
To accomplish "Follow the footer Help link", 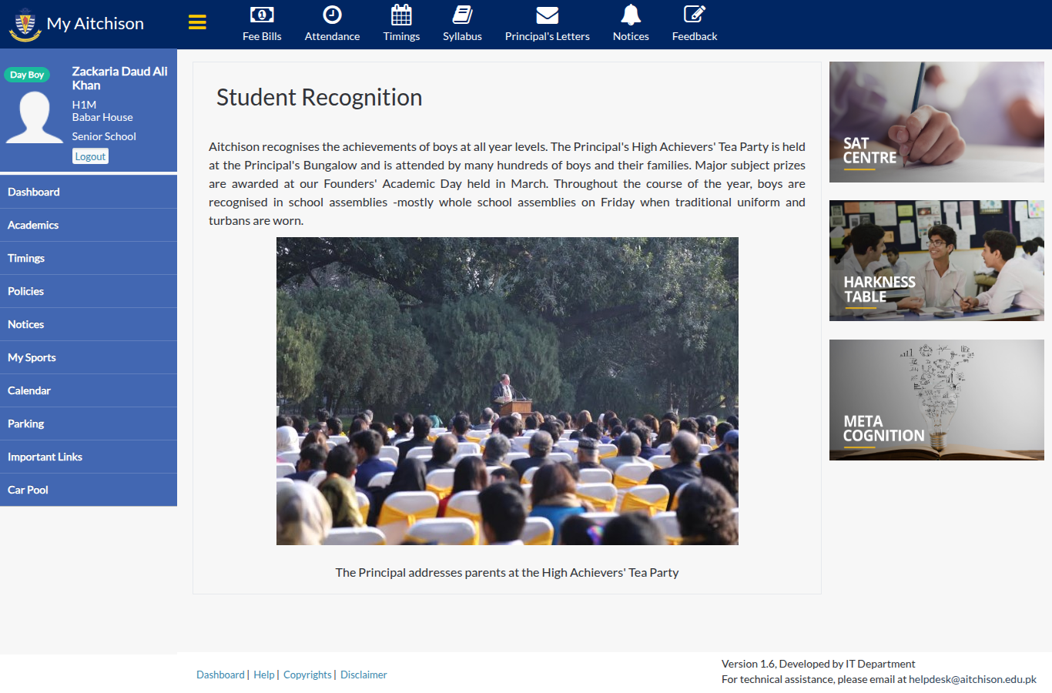I will pos(263,675).
